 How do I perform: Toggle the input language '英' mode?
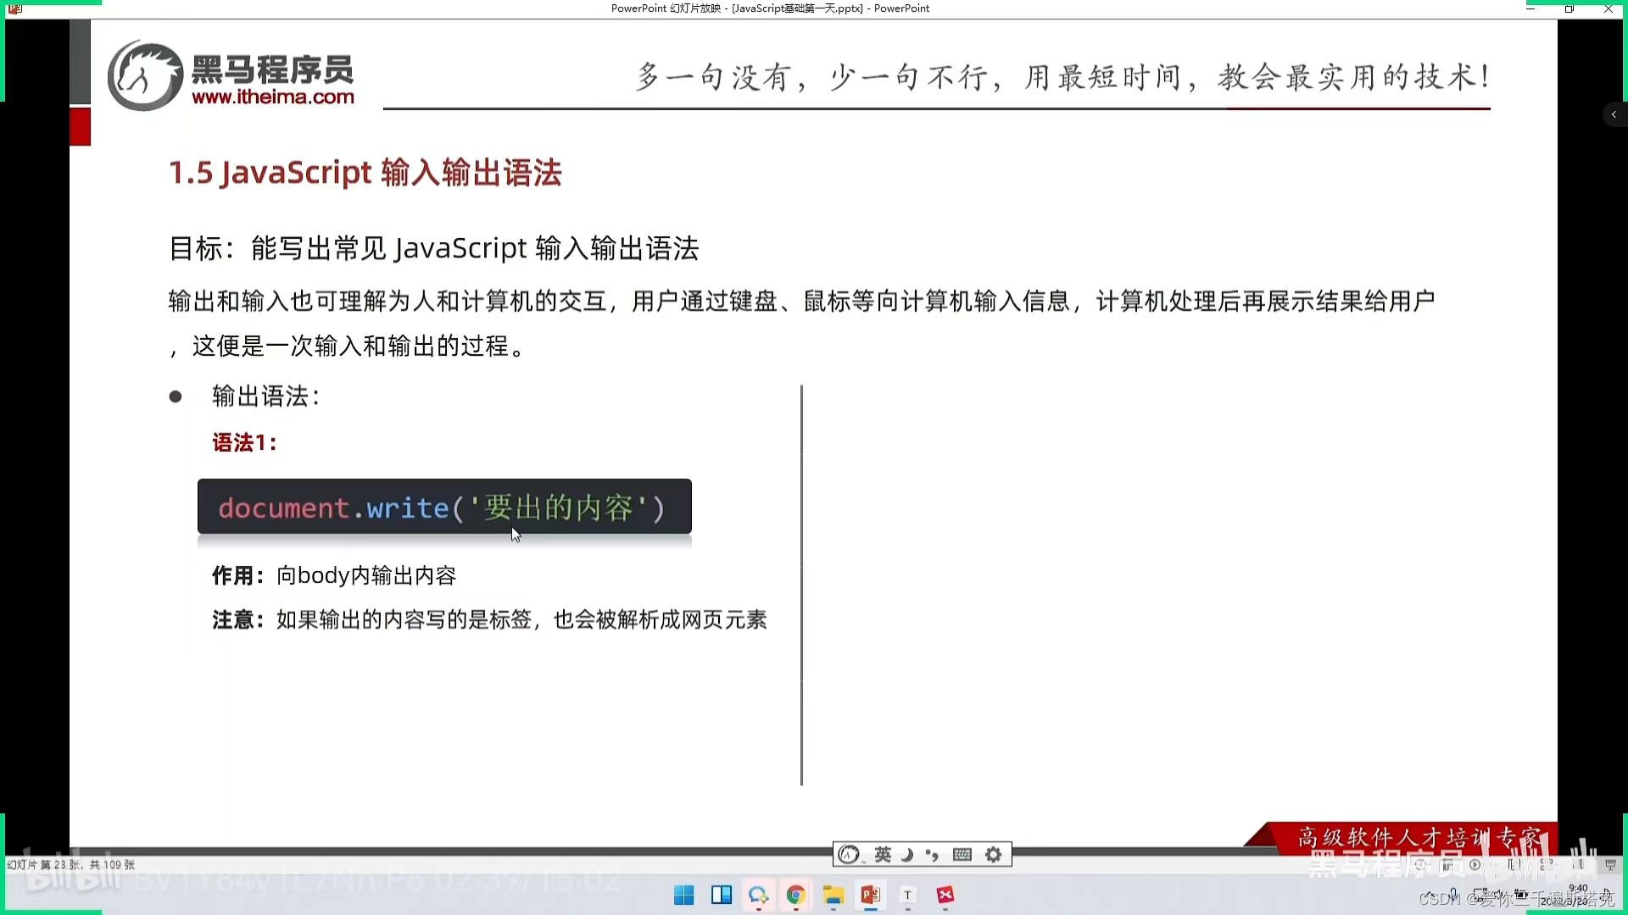click(x=883, y=855)
